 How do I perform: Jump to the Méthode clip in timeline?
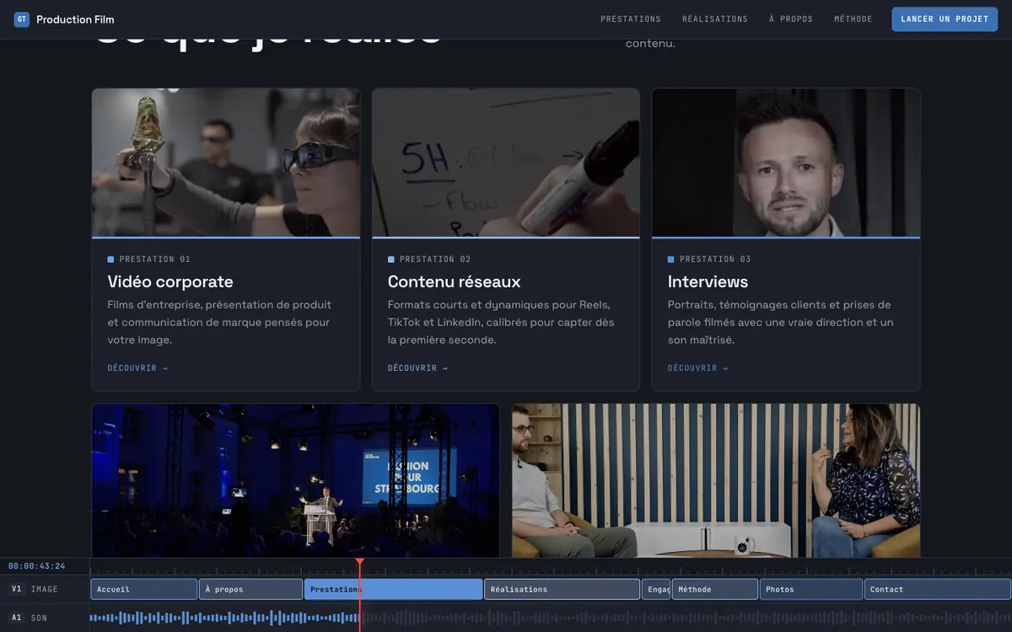pyautogui.click(x=715, y=589)
